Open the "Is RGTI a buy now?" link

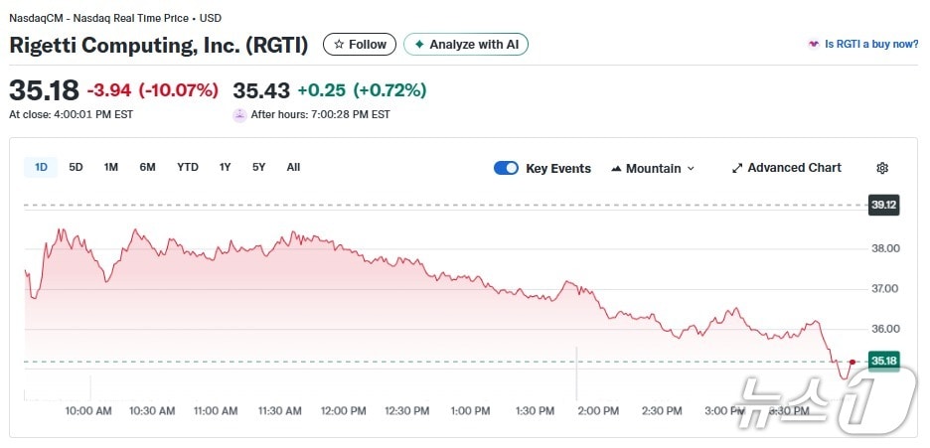(x=871, y=45)
